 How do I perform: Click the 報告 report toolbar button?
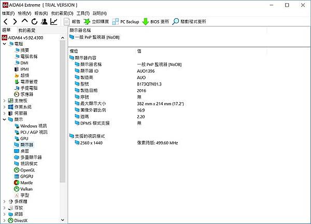coord(72,21)
